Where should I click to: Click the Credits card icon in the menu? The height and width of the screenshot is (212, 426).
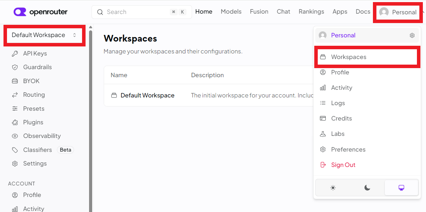pyautogui.click(x=323, y=118)
